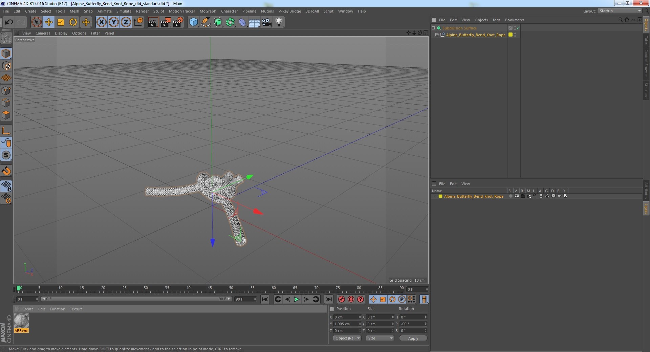The width and height of the screenshot is (650, 352).
Task: Toggle solo for Alpine layer
Action: click(x=510, y=196)
